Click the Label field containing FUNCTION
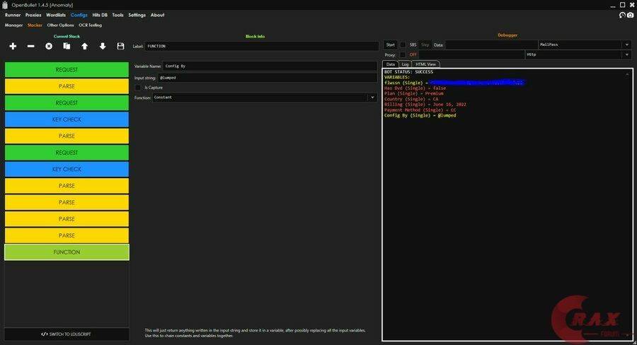Image resolution: width=637 pixels, height=345 pixels. pyautogui.click(x=262, y=46)
